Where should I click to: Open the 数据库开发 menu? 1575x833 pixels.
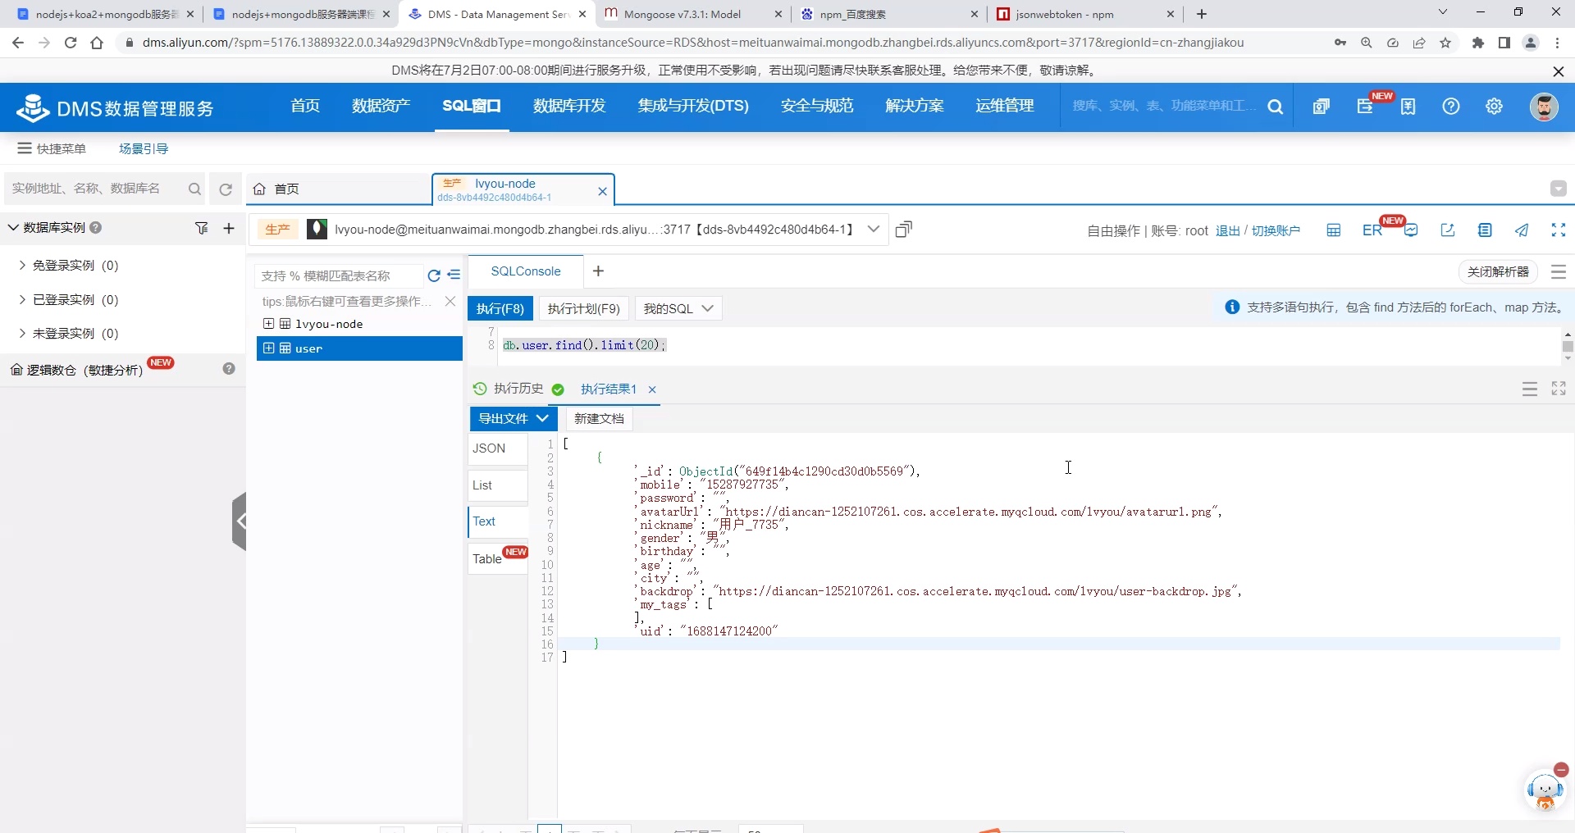[569, 106]
